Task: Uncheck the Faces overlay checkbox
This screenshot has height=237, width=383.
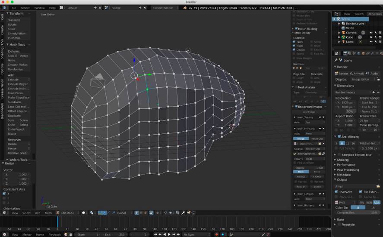Action: tap(294, 42)
